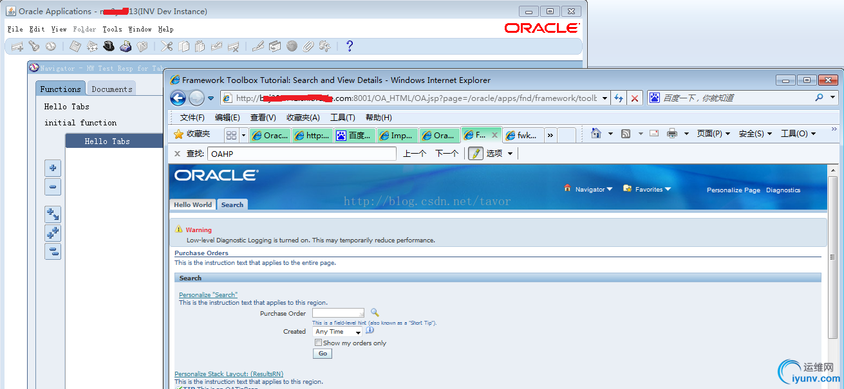Click the Delete Record icon in Oracle toolbar
The height and width of the screenshot is (389, 844).
pos(234,46)
